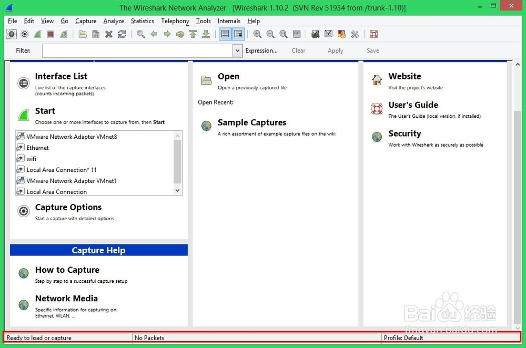Click the Expression... button
The height and width of the screenshot is (348, 526).
tap(261, 50)
